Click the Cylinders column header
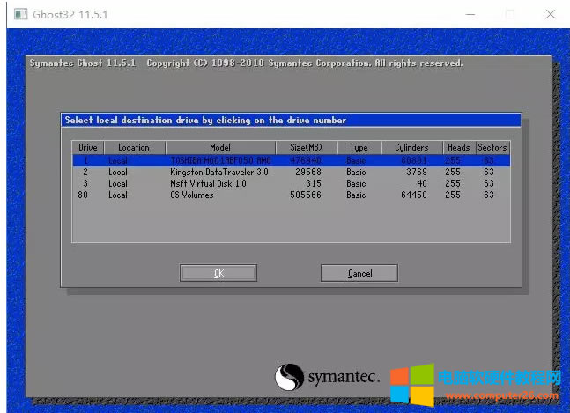 coord(411,148)
